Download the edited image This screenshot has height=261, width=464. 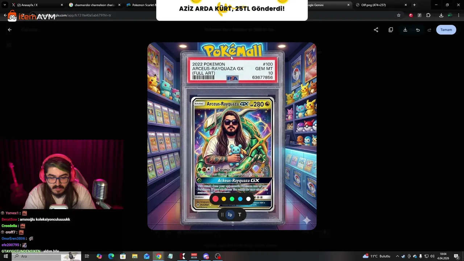[x=405, y=30]
